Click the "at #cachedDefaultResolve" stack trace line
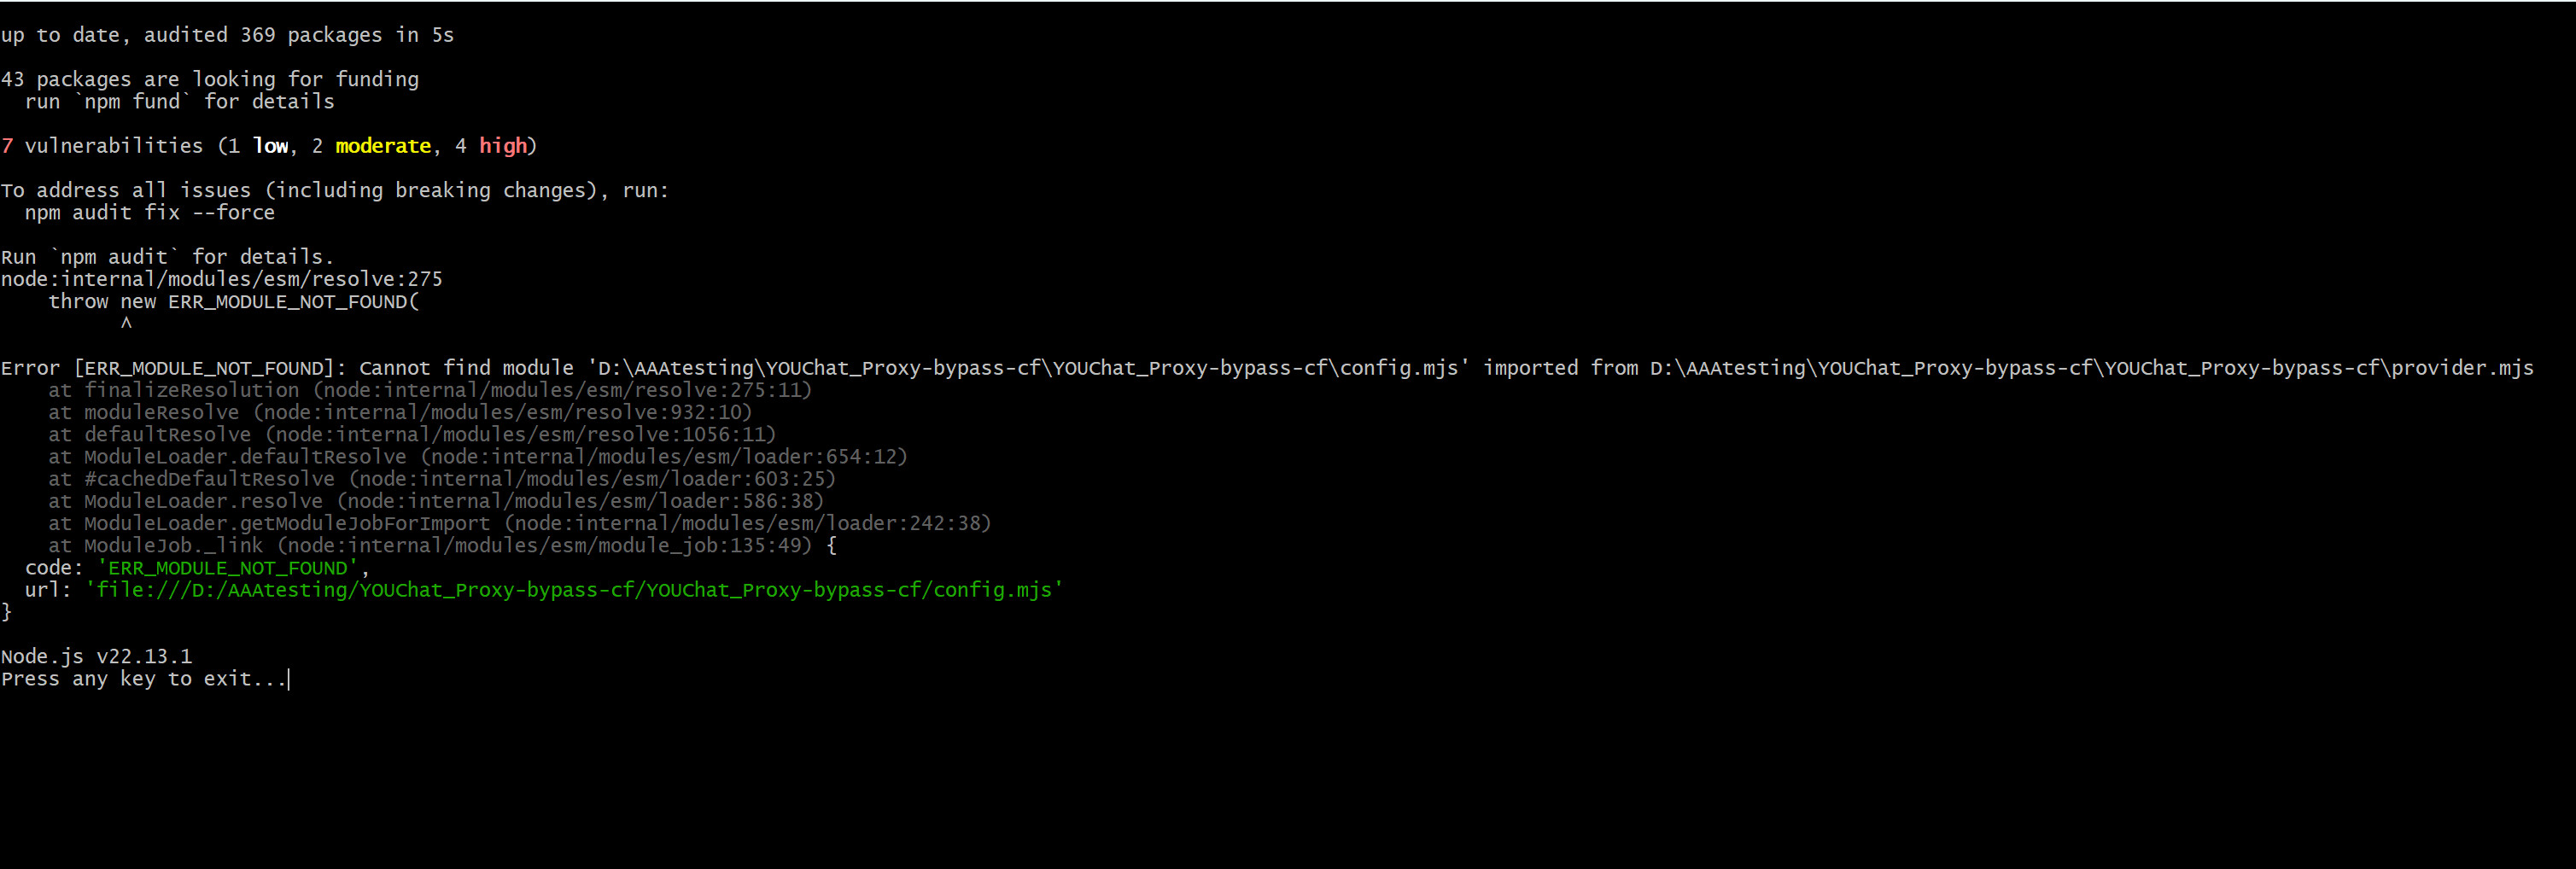Screen dimensions: 2576x869 [442, 479]
